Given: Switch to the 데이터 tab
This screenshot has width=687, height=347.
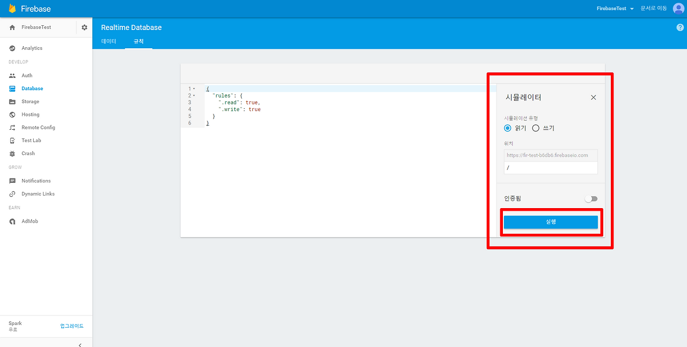Looking at the screenshot, I should pyautogui.click(x=108, y=41).
